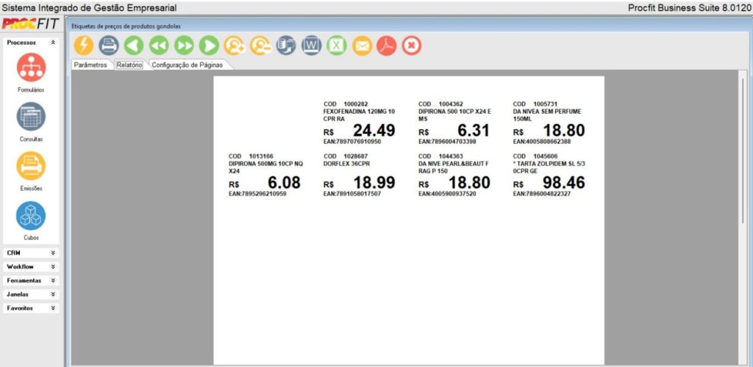Viewport: 753px width, 367px height.
Task: Click the code COD 1000282
Action: 346,104
